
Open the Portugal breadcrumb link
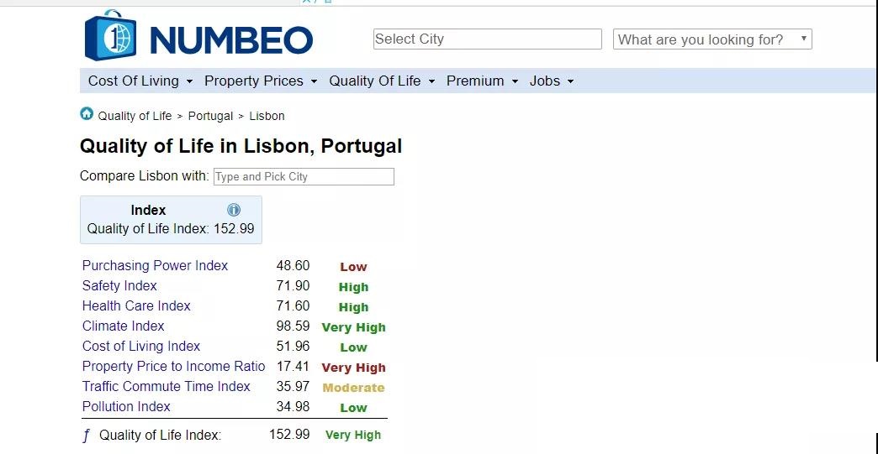[x=210, y=116]
